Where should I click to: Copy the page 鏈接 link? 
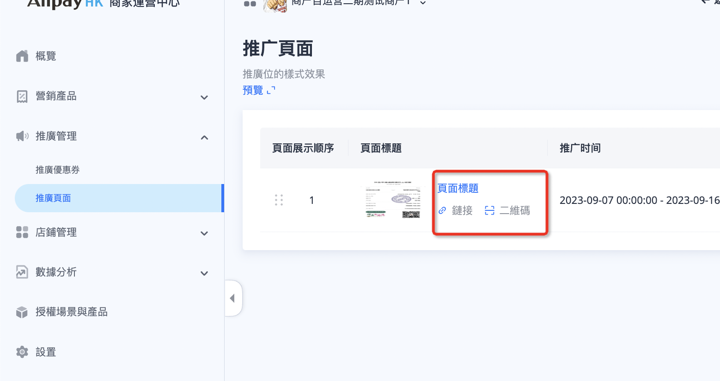pos(456,210)
